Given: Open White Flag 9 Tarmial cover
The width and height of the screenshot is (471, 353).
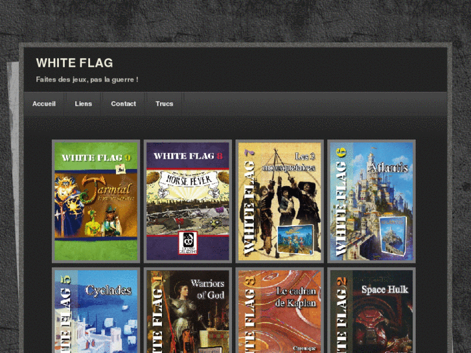Looking at the screenshot, I should pyautogui.click(x=96, y=201).
